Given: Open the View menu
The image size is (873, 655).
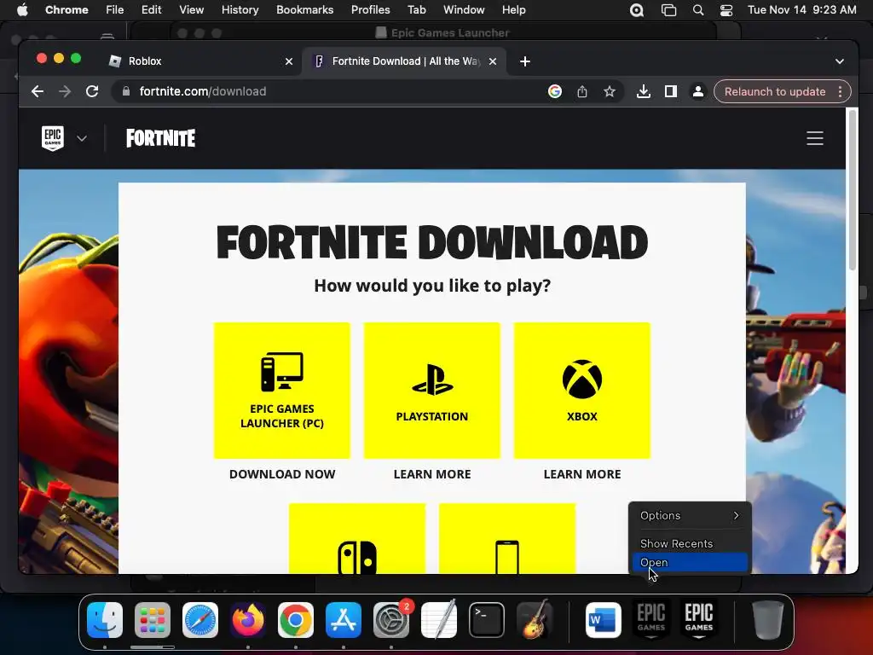Looking at the screenshot, I should [191, 10].
